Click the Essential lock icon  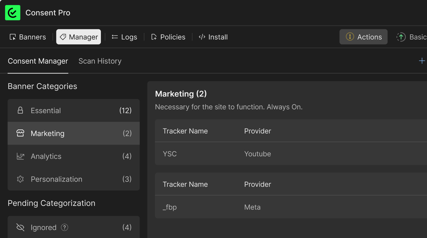(20, 110)
